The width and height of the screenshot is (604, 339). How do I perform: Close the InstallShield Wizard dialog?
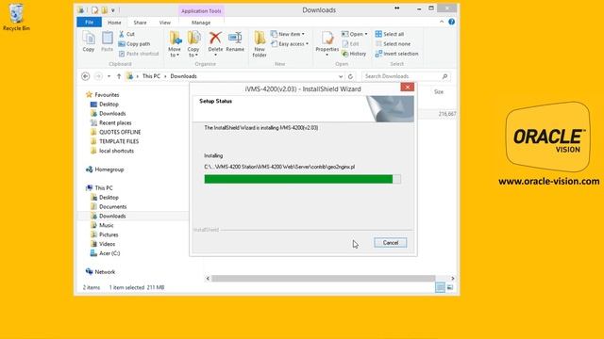click(407, 88)
